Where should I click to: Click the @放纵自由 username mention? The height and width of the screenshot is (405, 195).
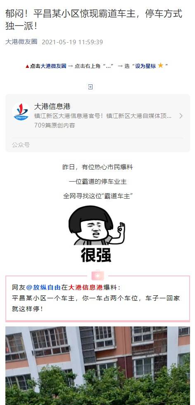click(x=44, y=288)
